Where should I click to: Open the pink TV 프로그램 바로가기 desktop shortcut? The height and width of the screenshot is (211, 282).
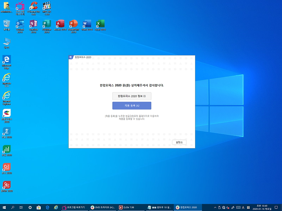coord(20,8)
